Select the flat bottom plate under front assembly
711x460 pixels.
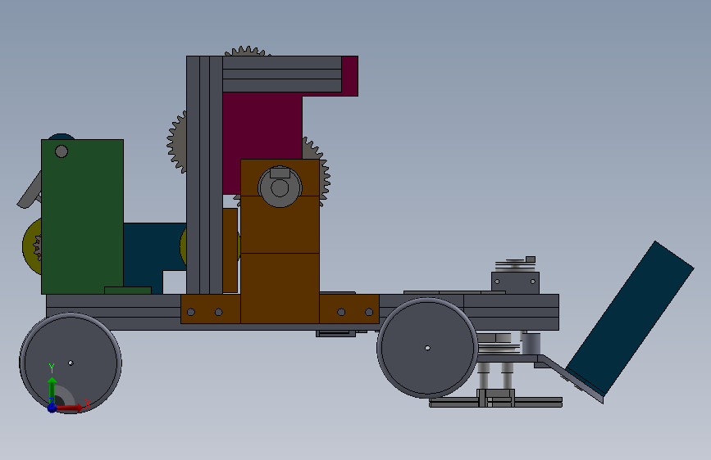tap(495, 403)
